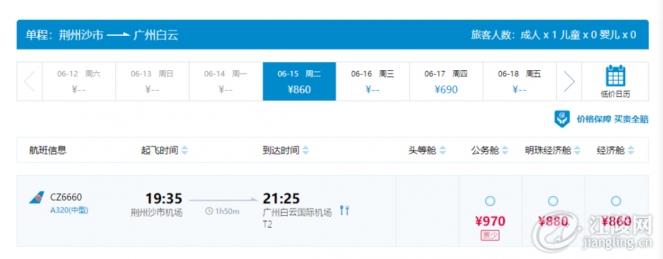This screenshot has height=259, width=663.
Task: Select the 明珠经济舱 ¥880 radio button
Action: point(553,201)
